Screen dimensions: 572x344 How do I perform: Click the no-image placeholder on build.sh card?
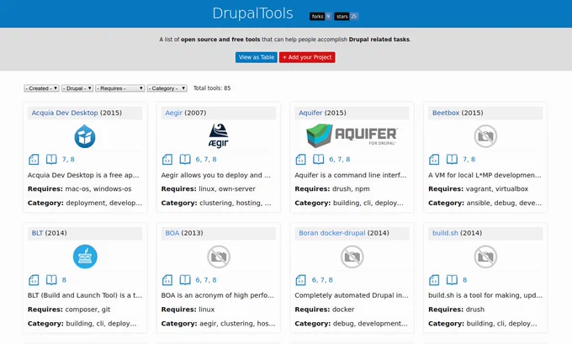(485, 257)
